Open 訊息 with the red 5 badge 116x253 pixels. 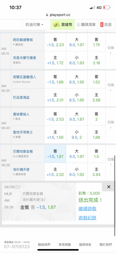click(x=106, y=25)
